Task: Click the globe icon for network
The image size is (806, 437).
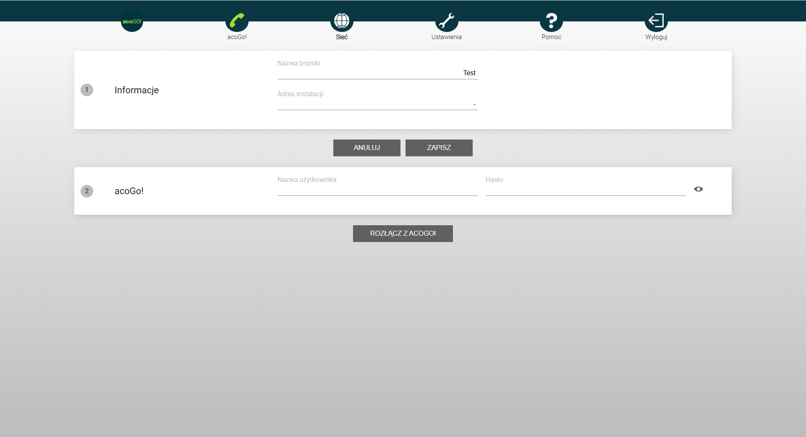Action: point(342,21)
